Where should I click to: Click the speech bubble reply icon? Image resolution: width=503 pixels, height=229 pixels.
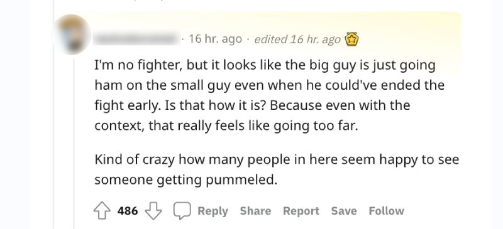[182, 211]
